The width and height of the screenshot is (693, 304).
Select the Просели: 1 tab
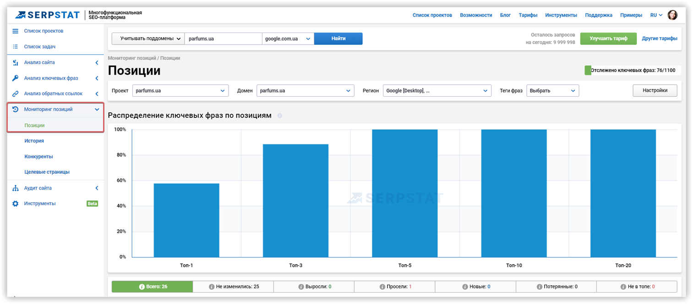395,287
